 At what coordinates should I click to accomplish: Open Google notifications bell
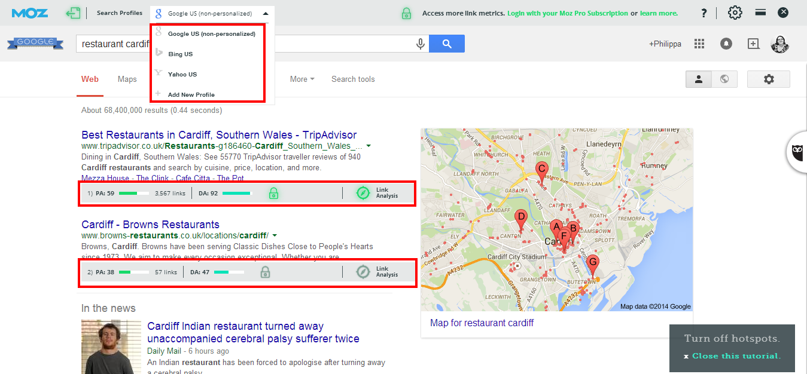(x=726, y=44)
